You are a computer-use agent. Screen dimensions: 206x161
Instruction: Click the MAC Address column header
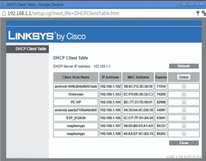click(138, 77)
